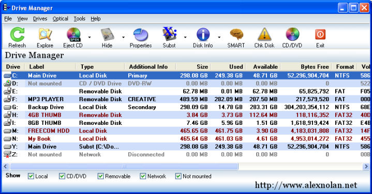Toggle the Removable checkbox
The height and width of the screenshot is (194, 372).
click(100, 176)
